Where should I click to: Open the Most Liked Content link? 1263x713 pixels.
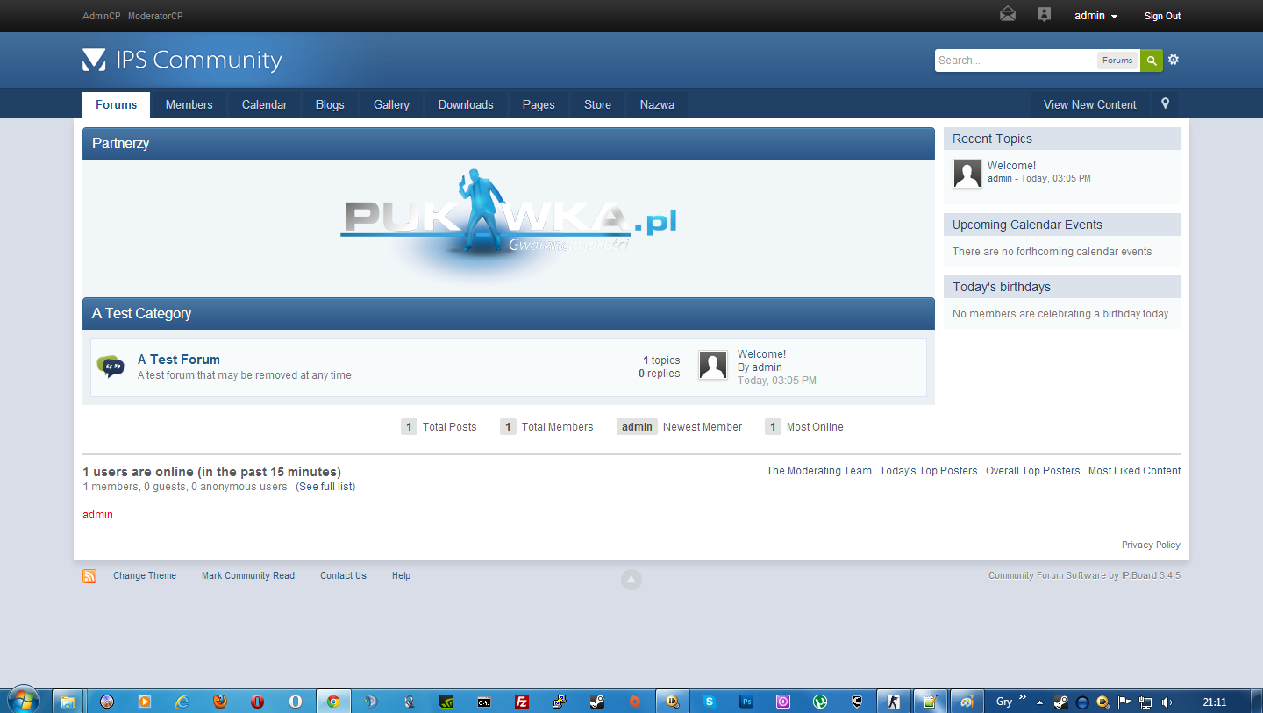1134,471
